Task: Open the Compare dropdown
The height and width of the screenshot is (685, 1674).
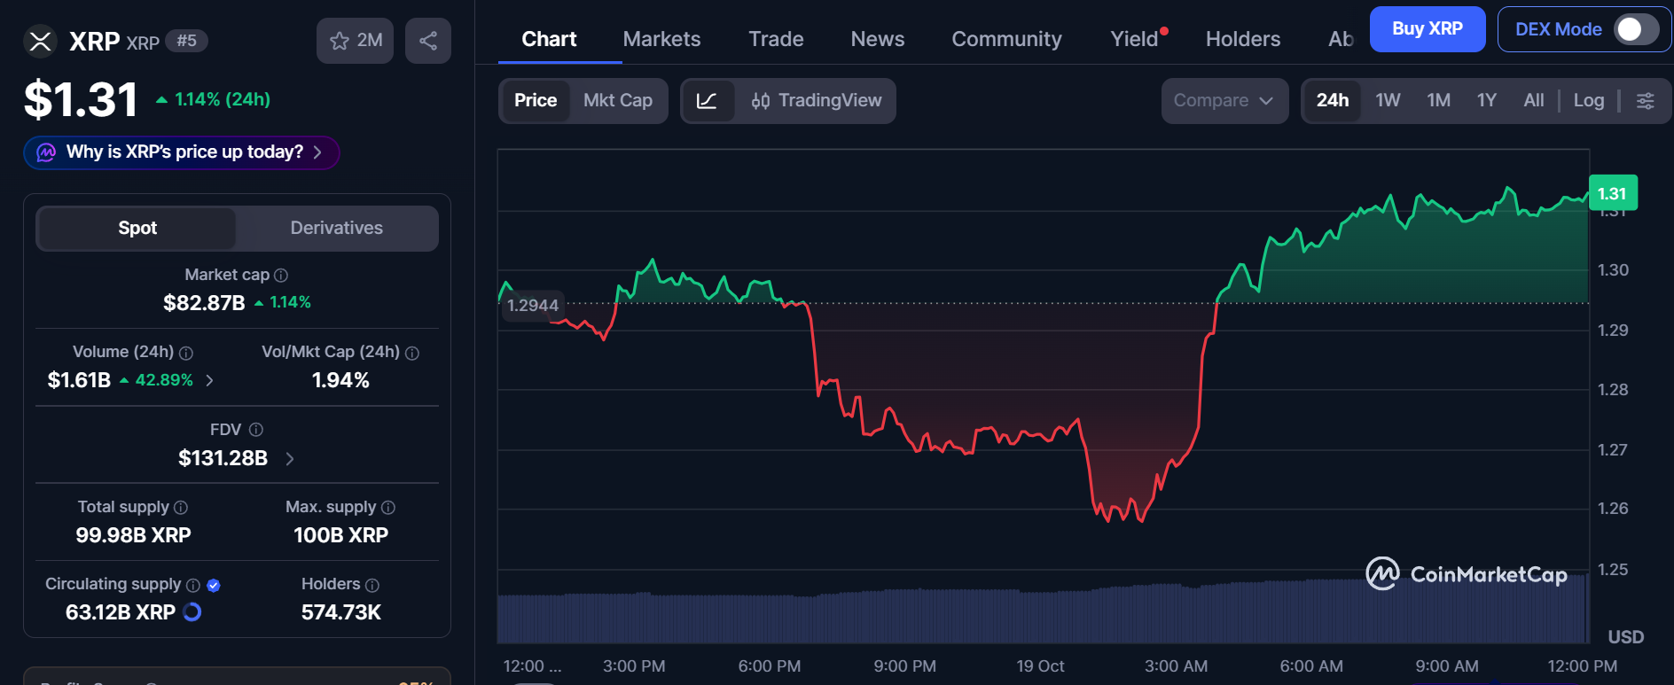Action: pyautogui.click(x=1224, y=101)
